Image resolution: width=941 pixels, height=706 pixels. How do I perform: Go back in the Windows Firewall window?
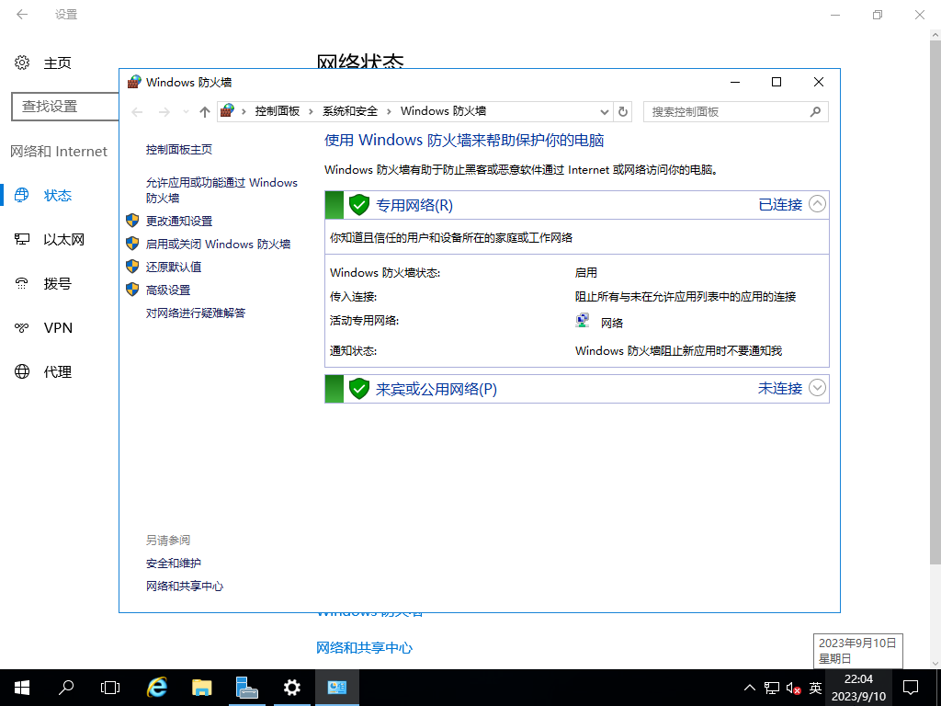click(137, 111)
